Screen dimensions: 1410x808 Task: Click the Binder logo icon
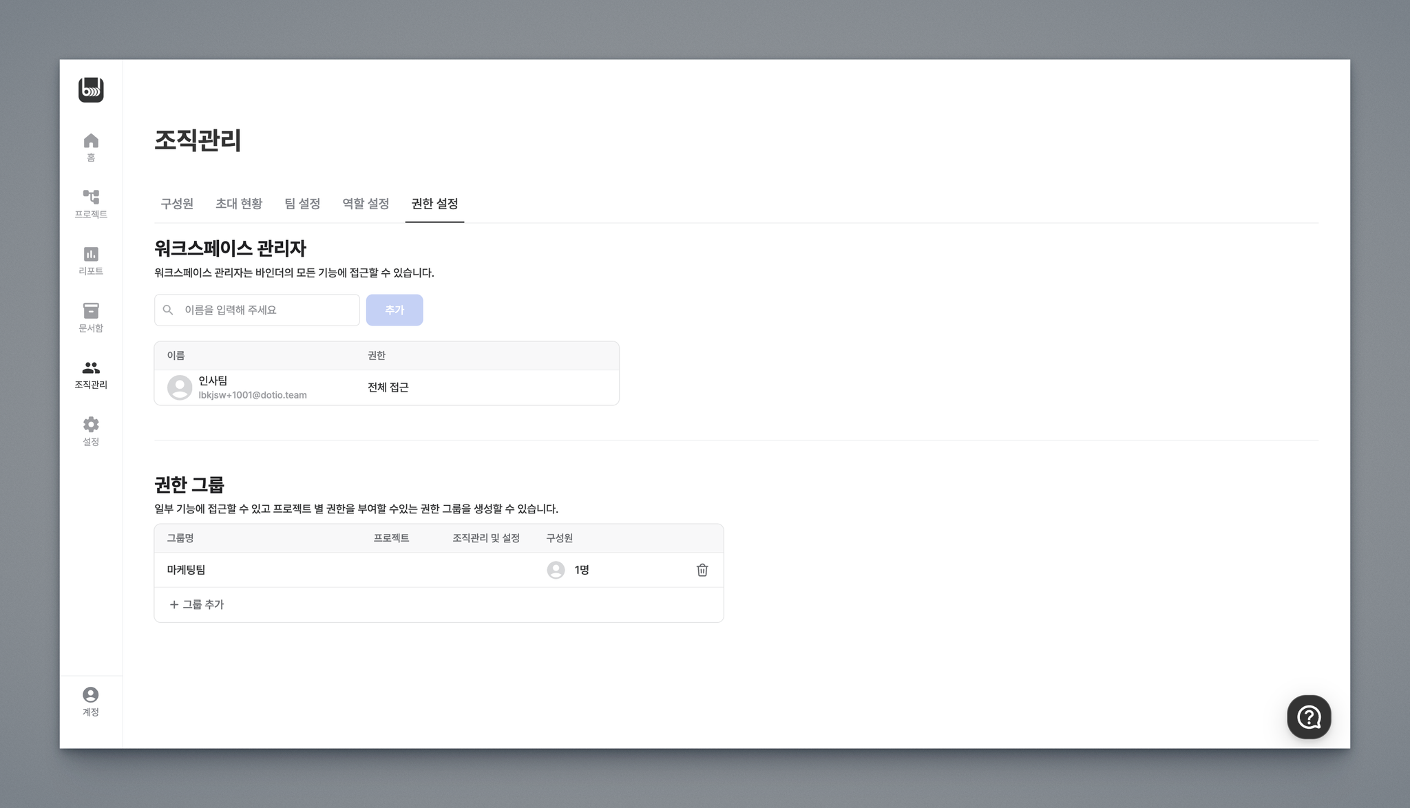pyautogui.click(x=91, y=90)
